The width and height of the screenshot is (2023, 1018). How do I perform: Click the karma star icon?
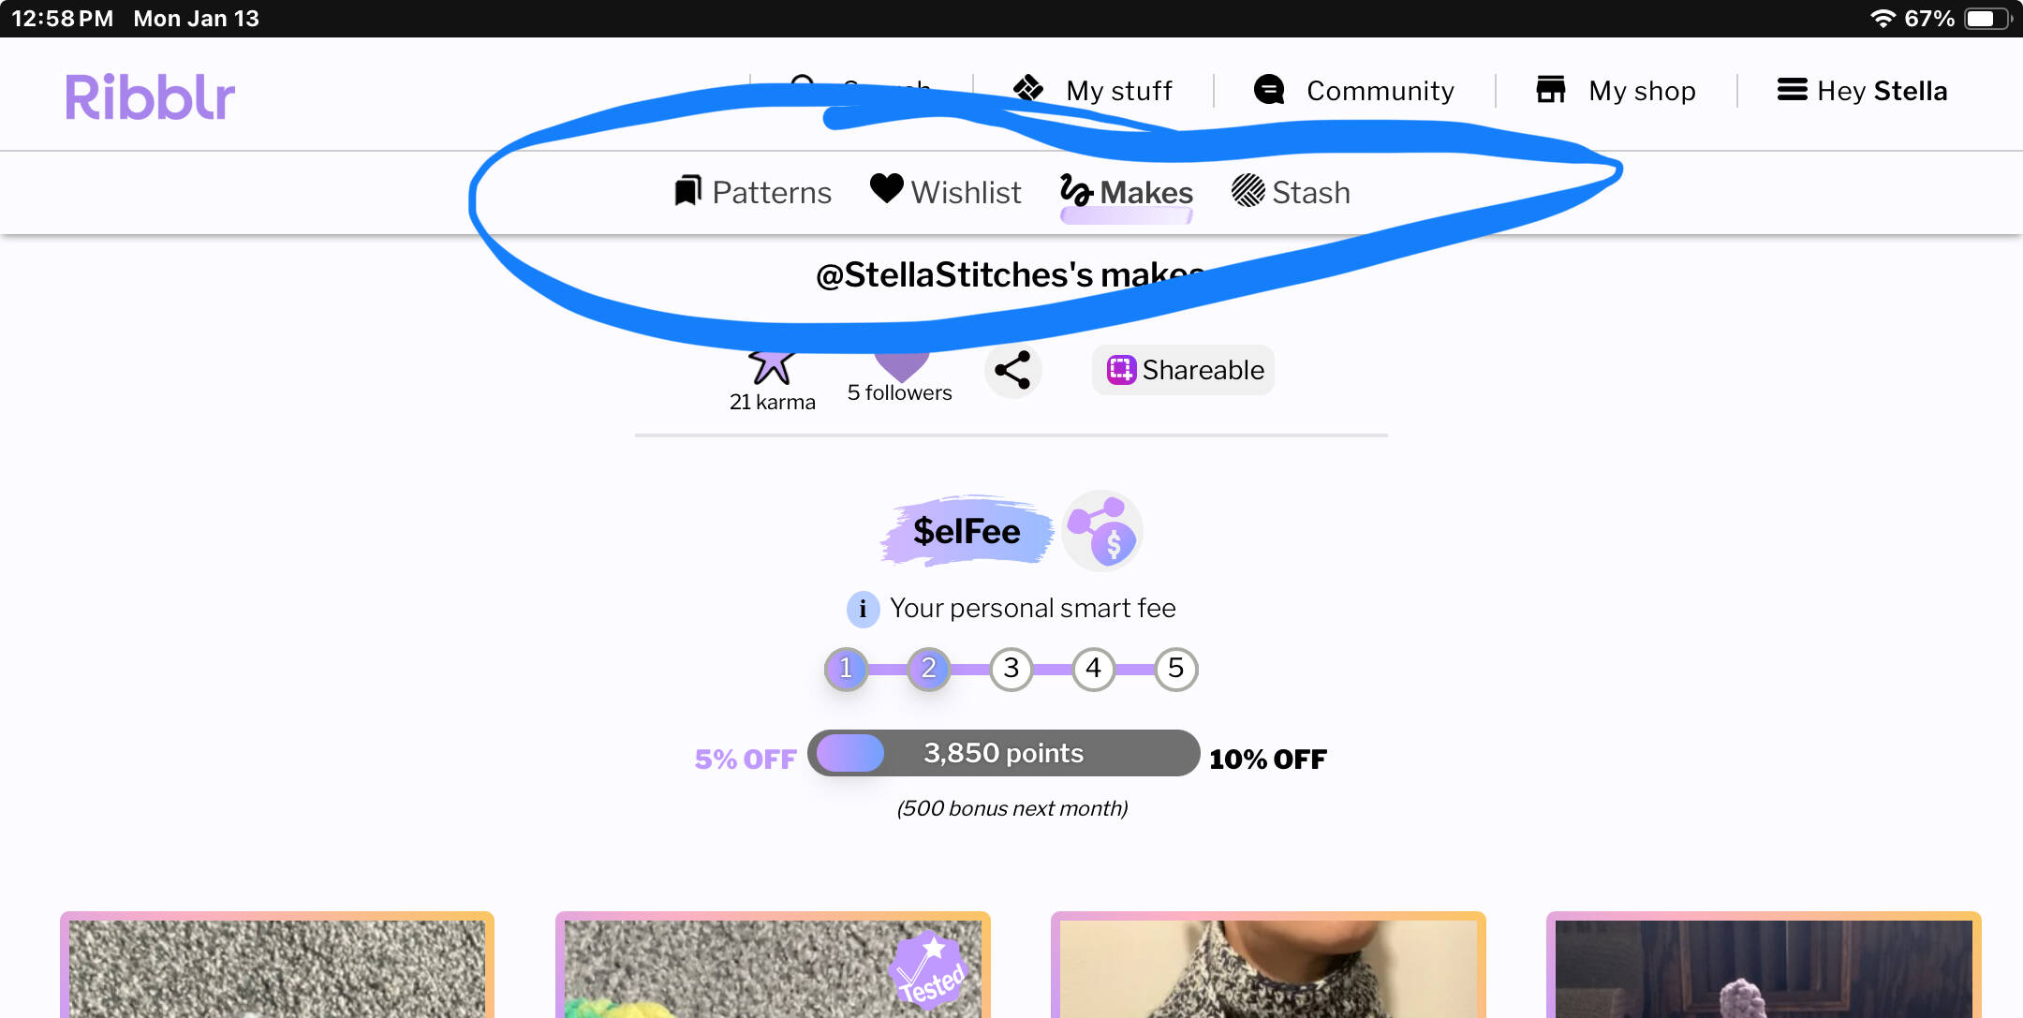point(771,365)
